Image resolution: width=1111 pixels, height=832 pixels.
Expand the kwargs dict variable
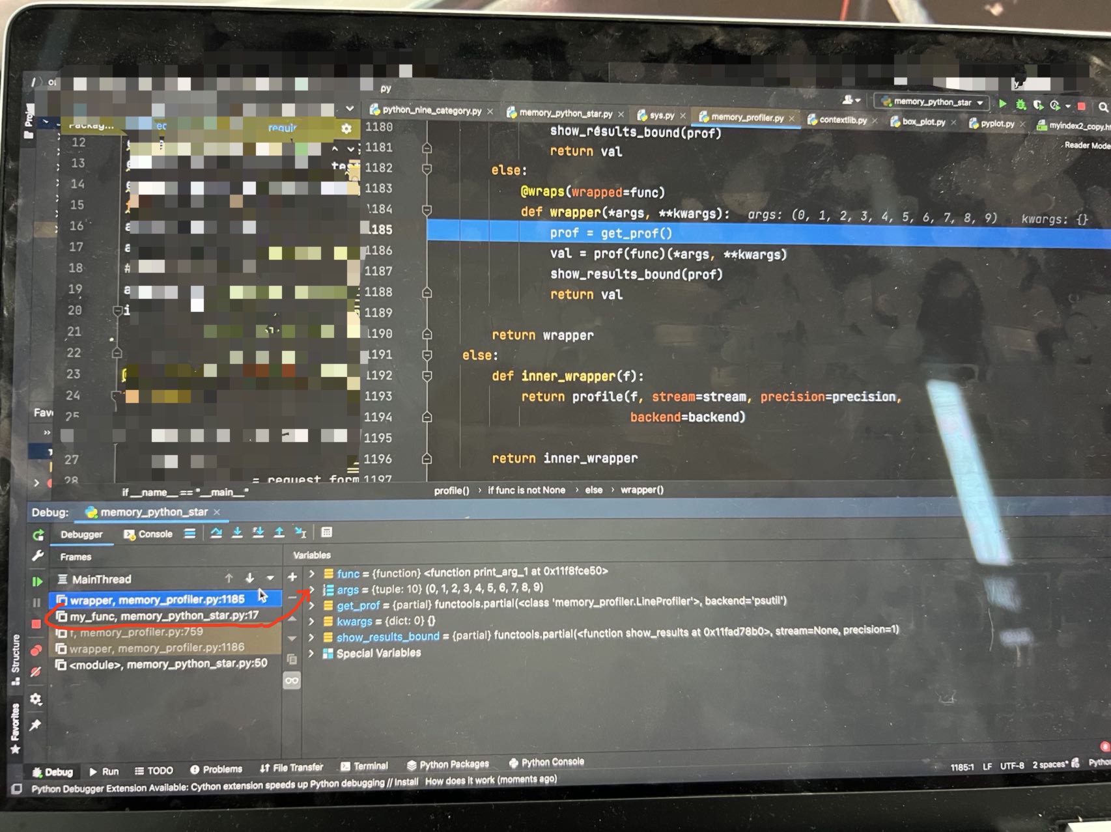pos(311,622)
